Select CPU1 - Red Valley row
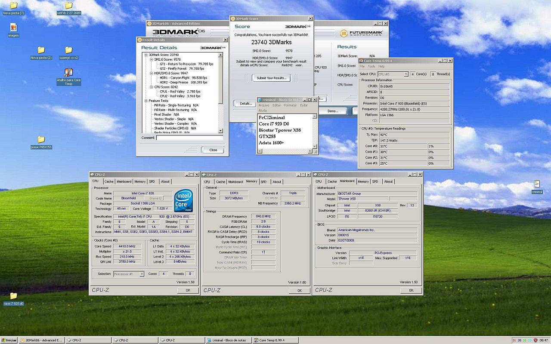The height and width of the screenshot is (344, 551). (x=180, y=92)
